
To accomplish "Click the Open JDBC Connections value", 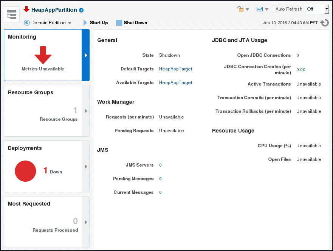I will (x=297, y=55).
